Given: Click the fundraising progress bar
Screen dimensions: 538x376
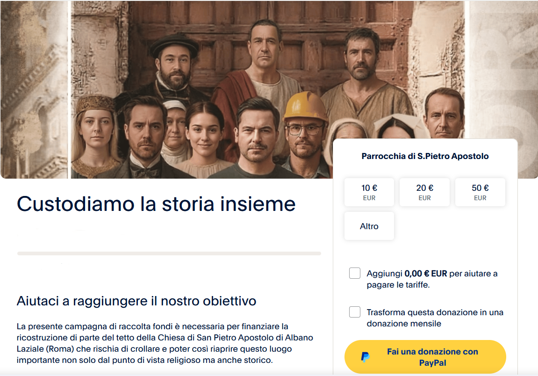Looking at the screenshot, I should [x=169, y=253].
